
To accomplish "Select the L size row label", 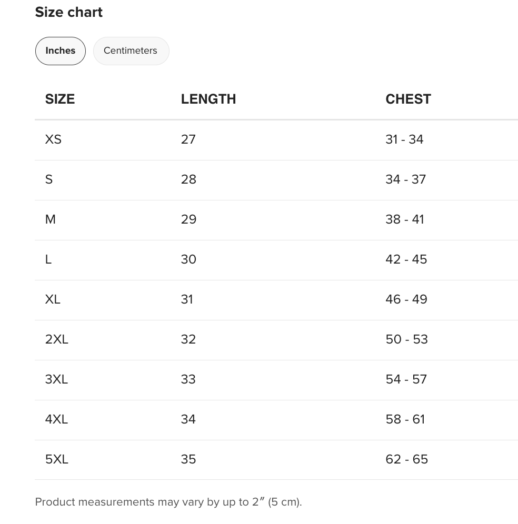I will [x=48, y=259].
